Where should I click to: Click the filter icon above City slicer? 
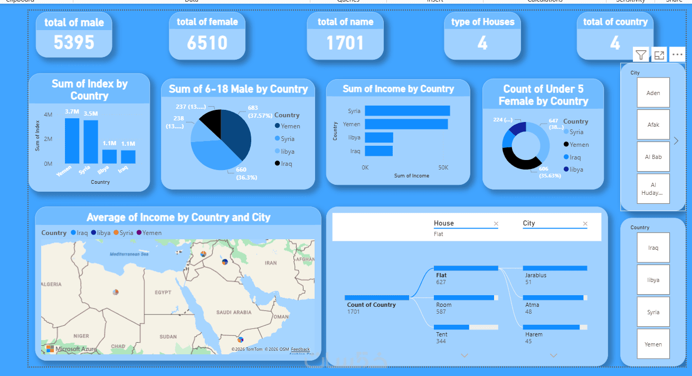641,54
